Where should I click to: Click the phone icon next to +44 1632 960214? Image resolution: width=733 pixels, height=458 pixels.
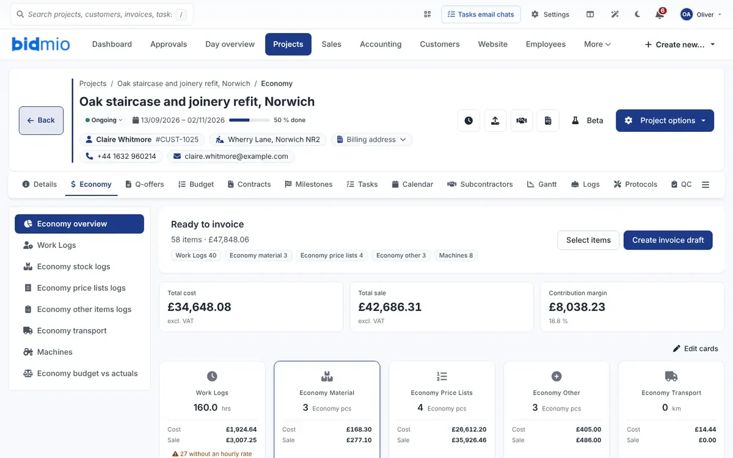89,156
